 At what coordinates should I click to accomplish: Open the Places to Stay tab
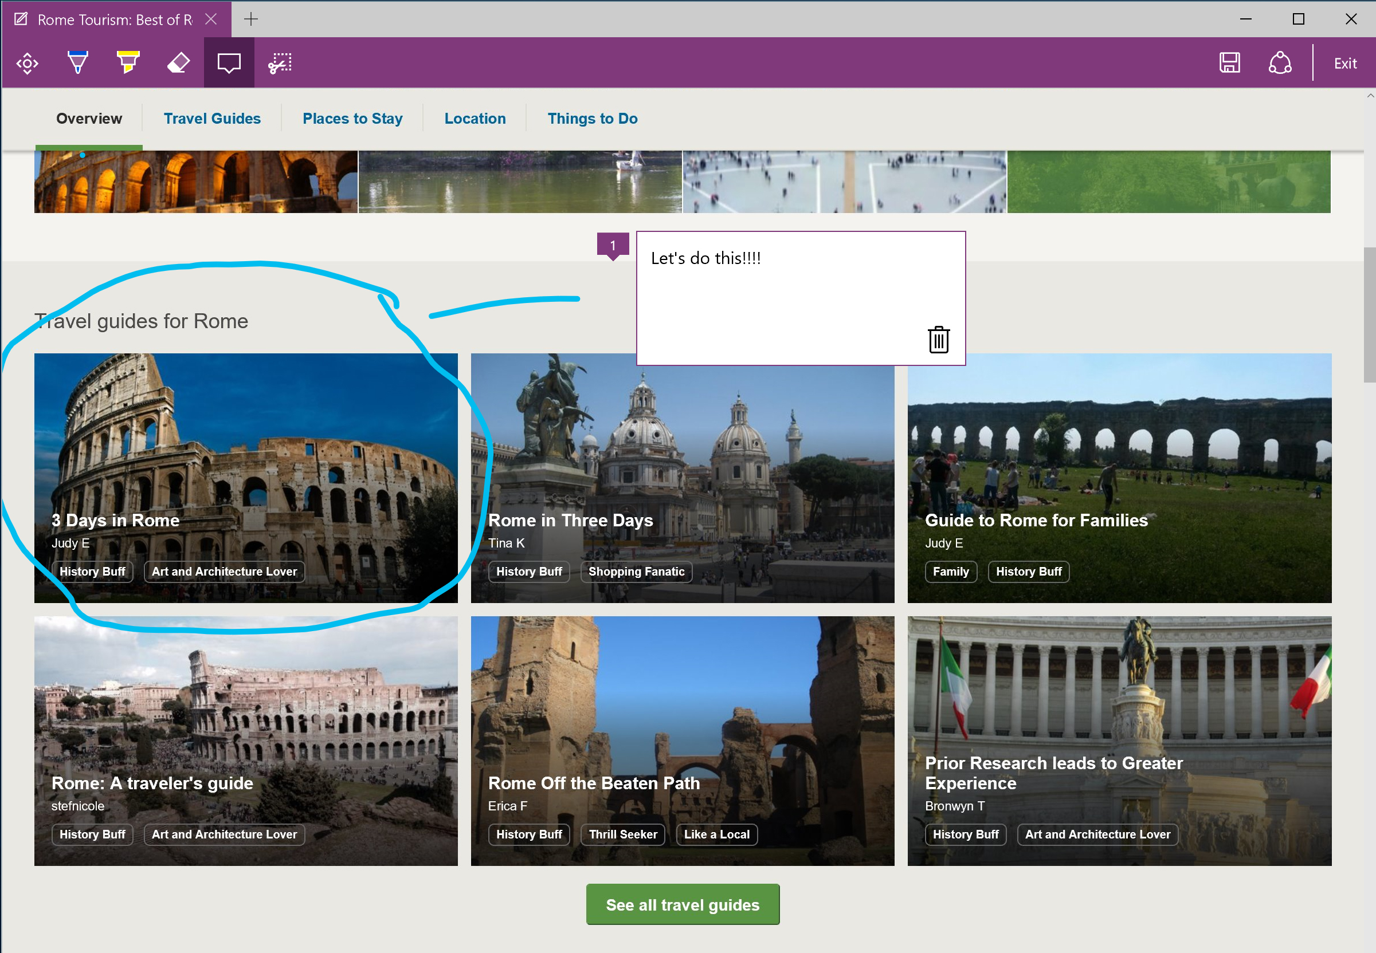[x=352, y=118]
